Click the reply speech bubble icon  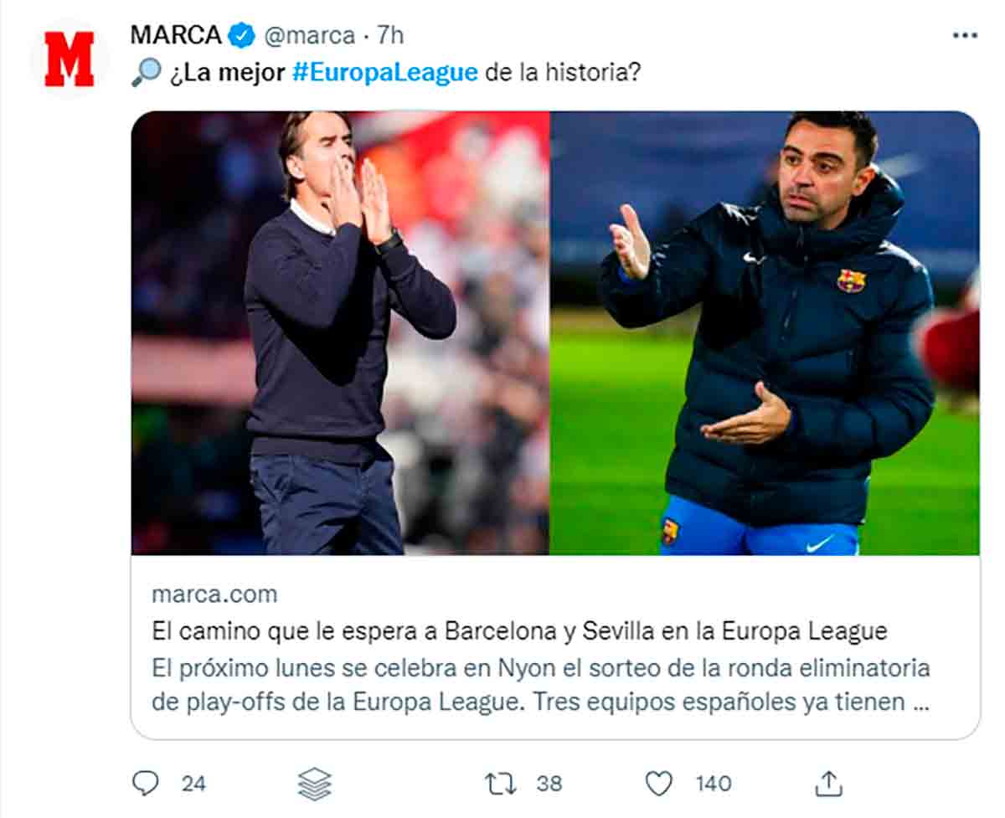point(146,784)
